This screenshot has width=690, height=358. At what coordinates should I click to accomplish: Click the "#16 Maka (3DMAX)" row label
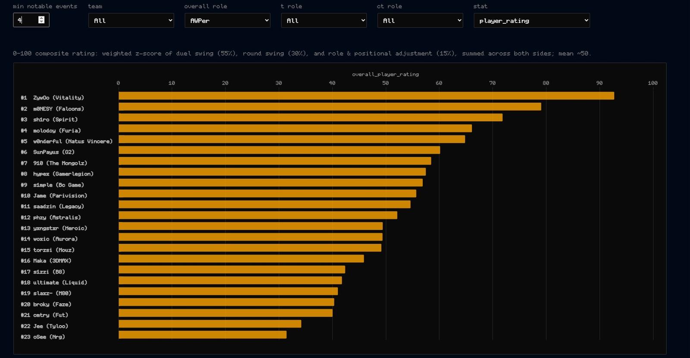(46, 261)
